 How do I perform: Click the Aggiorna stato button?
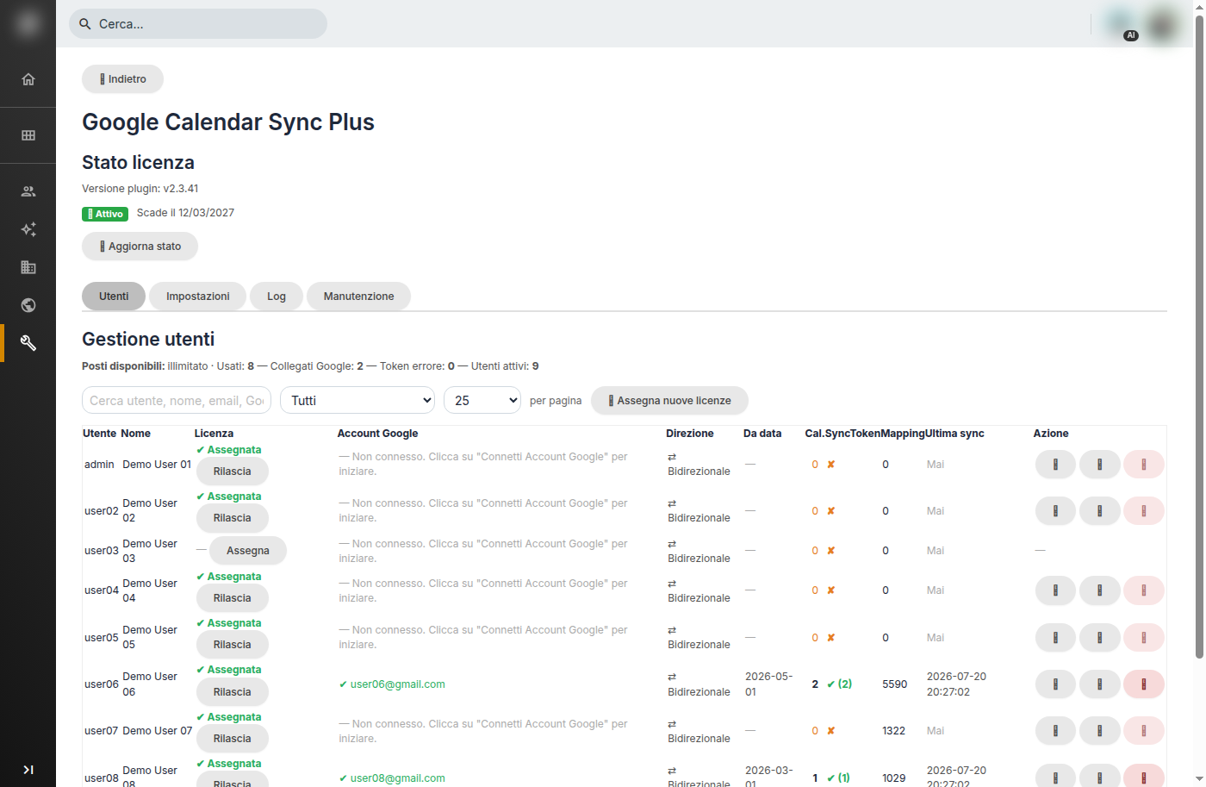point(140,247)
